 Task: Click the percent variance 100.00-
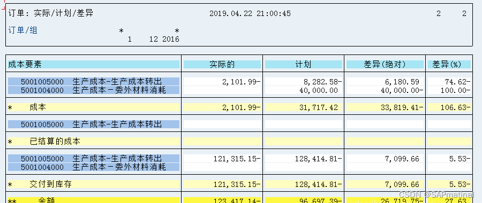456,90
